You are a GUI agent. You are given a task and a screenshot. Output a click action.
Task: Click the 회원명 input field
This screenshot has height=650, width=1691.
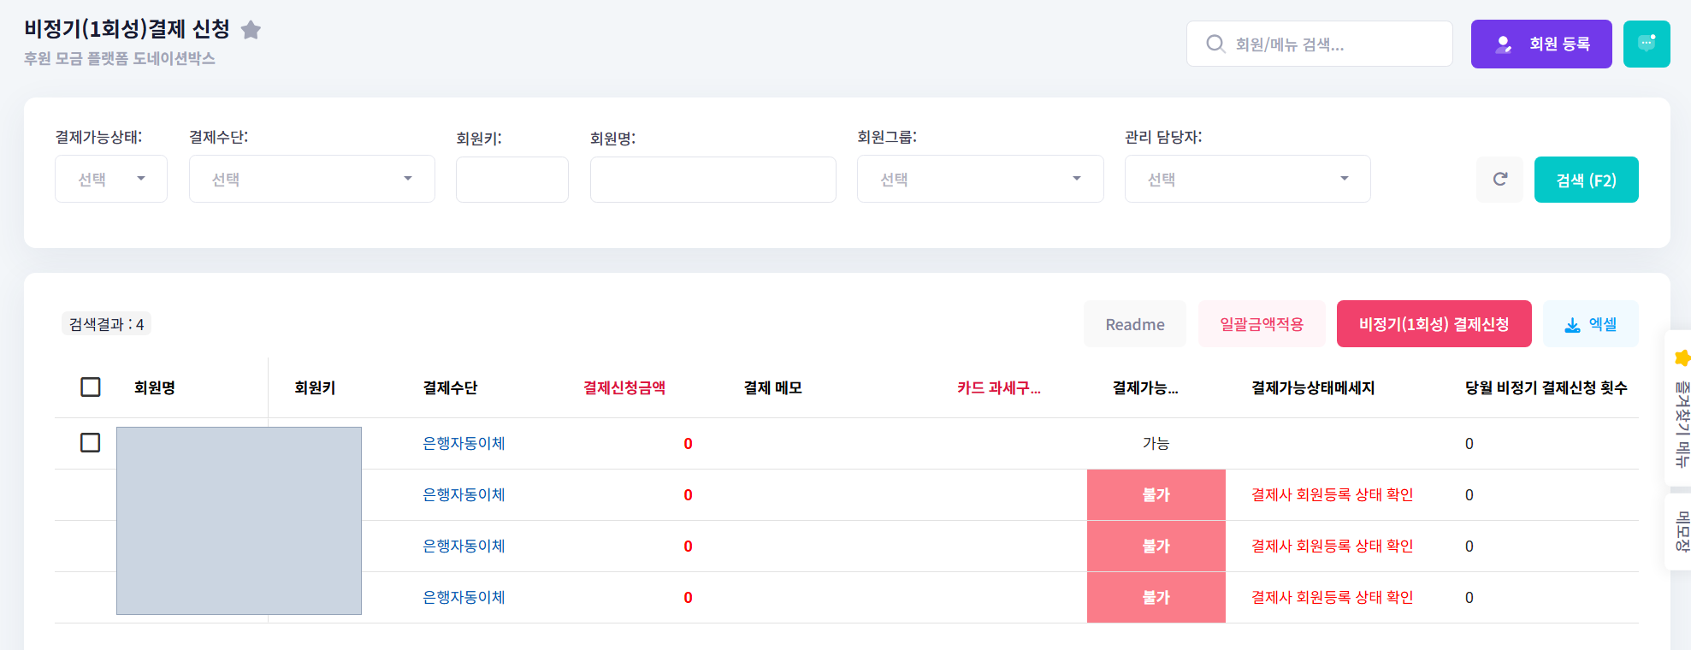pyautogui.click(x=713, y=180)
